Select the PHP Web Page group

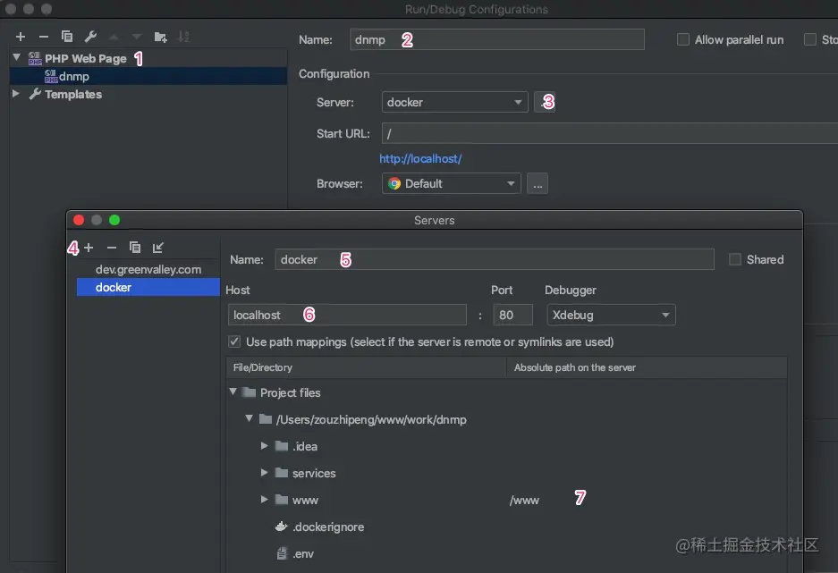point(85,58)
